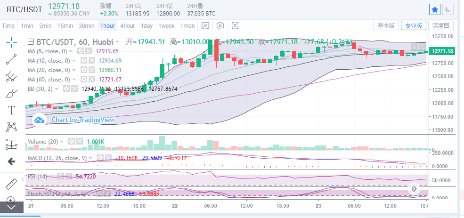This screenshot has height=218, width=464.
Task: Expand the Huobi symbol dropdown arrow
Action: point(117,42)
